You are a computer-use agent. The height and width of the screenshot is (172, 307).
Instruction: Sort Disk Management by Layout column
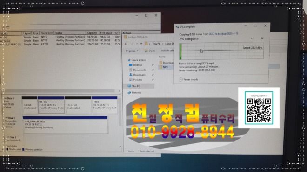(x=27, y=33)
